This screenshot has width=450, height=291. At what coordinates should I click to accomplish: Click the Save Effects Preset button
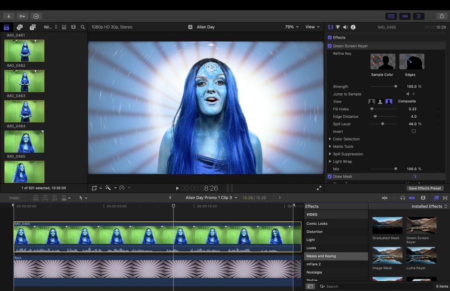[424, 188]
